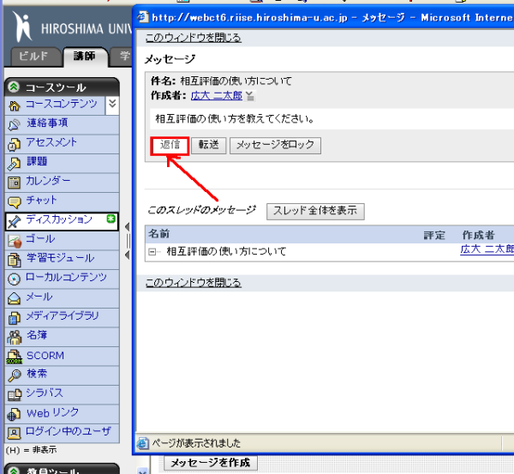Viewport: 514px width, 474px height.
Task: Click the upper sidebar collapse arrow
Action: 128,226
